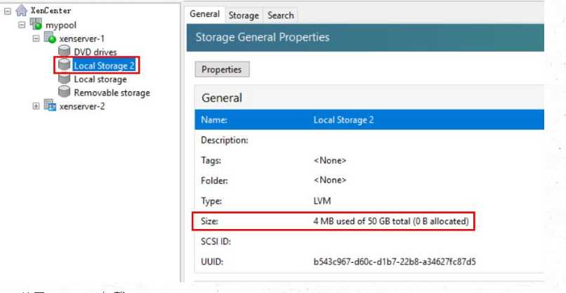Viewport: 566px width, 293px height.
Task: Click the Folder value <None>
Action: [x=329, y=180]
